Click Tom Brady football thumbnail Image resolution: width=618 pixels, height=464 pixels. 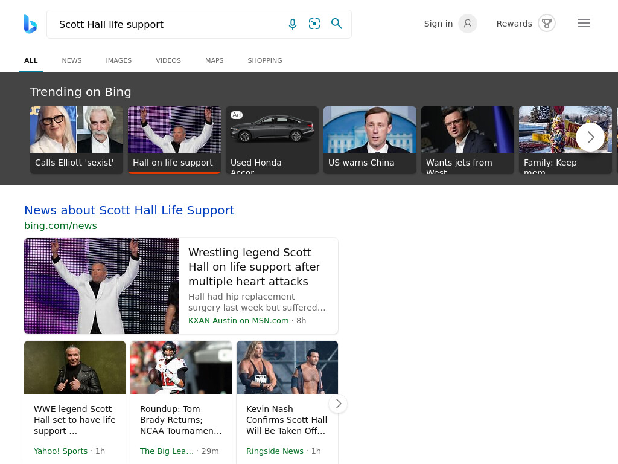click(x=181, y=367)
